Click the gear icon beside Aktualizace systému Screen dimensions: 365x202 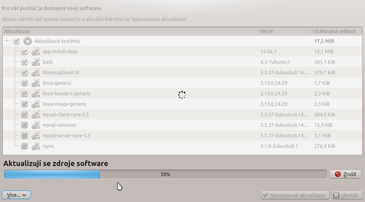tap(28, 41)
